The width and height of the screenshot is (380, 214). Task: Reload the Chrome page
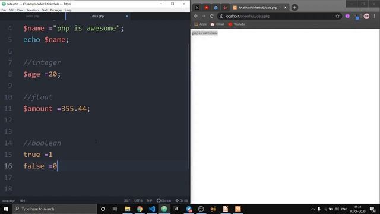(x=211, y=16)
